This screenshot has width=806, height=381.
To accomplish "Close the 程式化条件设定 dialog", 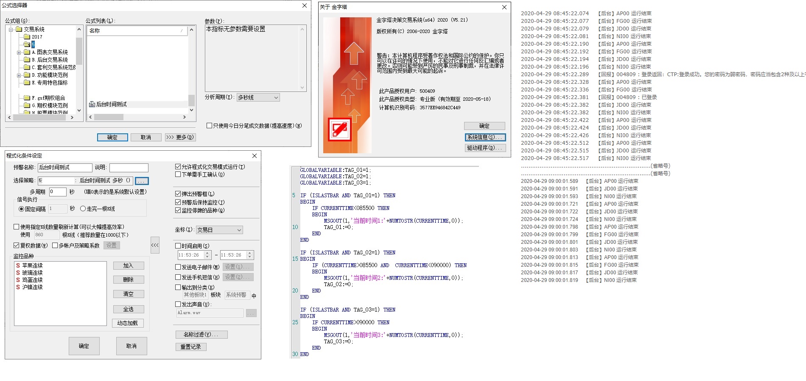I will [x=255, y=156].
